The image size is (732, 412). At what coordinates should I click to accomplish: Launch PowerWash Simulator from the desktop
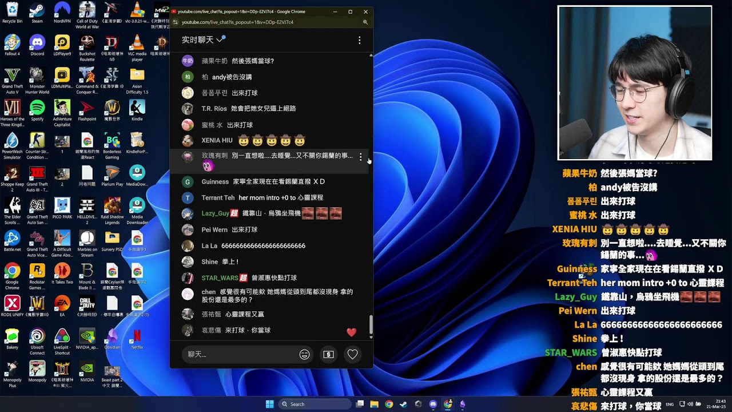coord(12,146)
